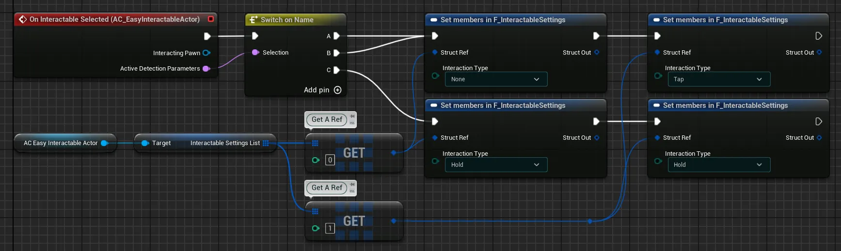This screenshot has width=841, height=251.
Task: Click the red delegate pin on event node
Action: coord(211,19)
